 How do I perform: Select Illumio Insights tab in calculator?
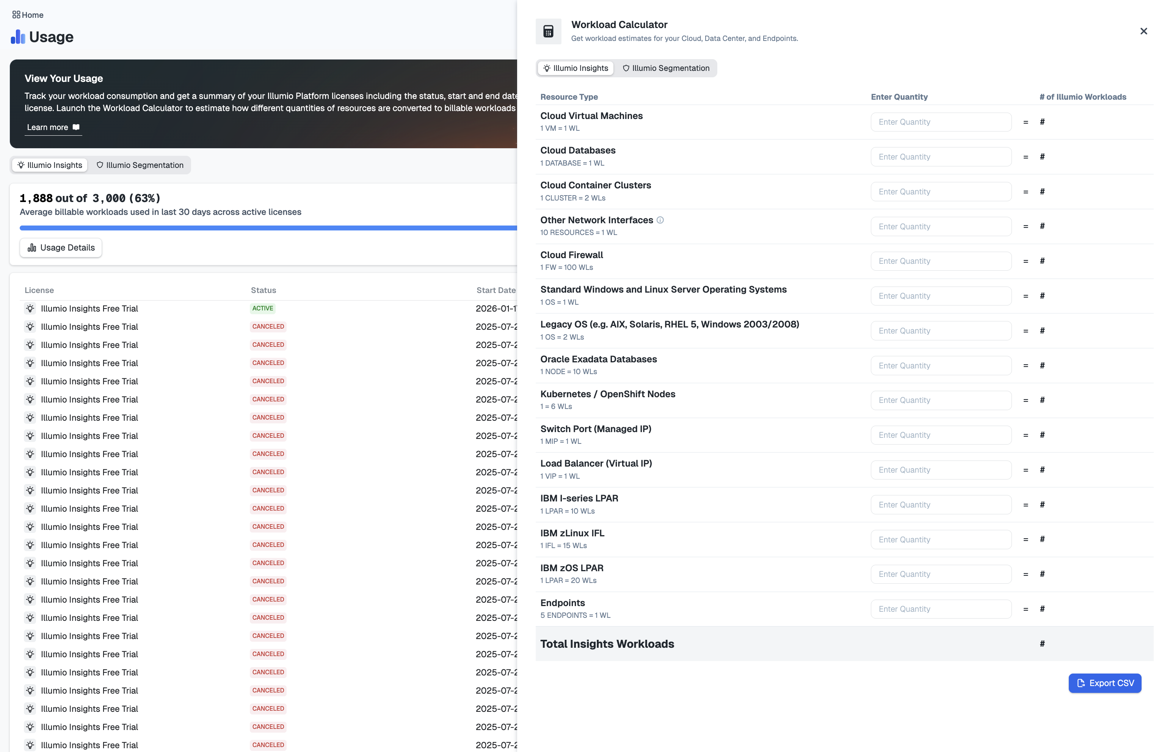pyautogui.click(x=575, y=68)
